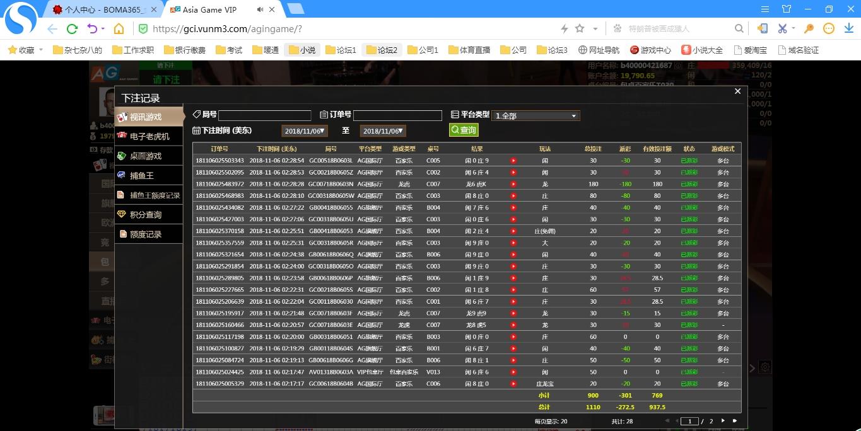
Task: Click the 订单号 order number input field
Action: click(397, 115)
